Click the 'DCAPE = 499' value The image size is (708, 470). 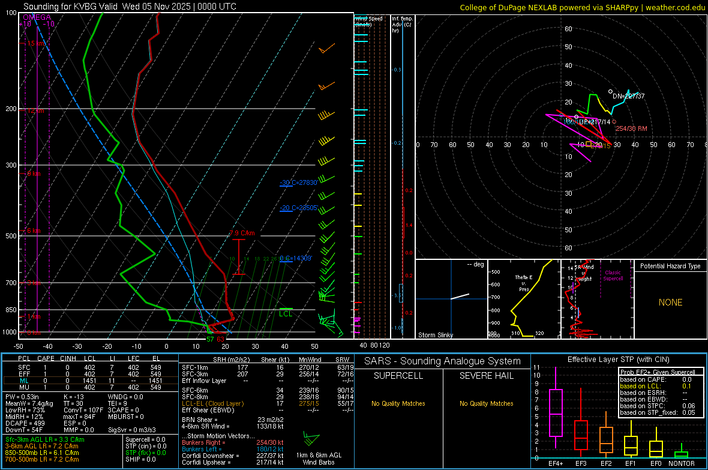24,423
